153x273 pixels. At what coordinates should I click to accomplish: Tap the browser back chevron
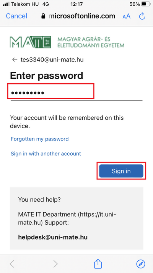pyautogui.click(x=12, y=264)
